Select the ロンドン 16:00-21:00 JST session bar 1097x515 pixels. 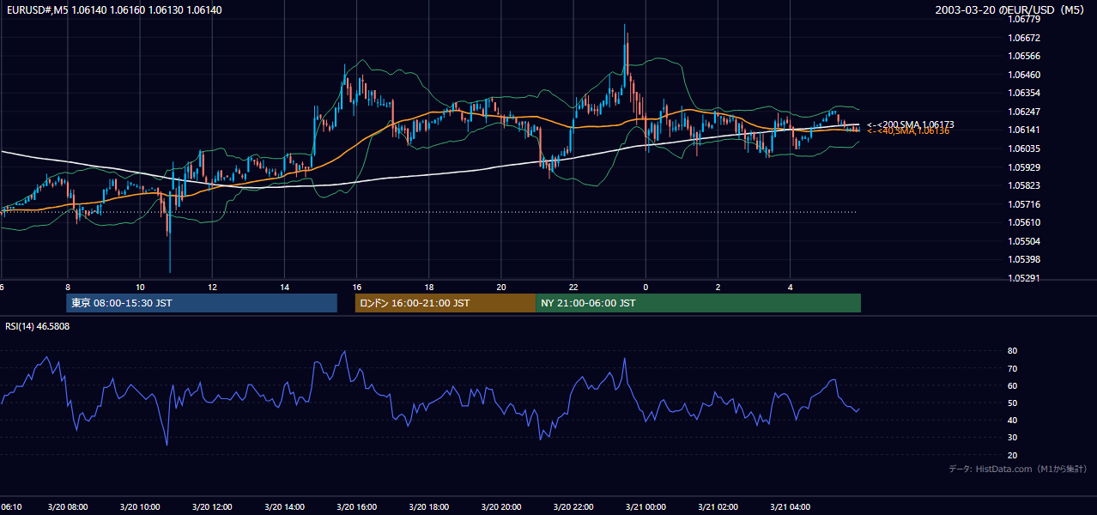(445, 303)
